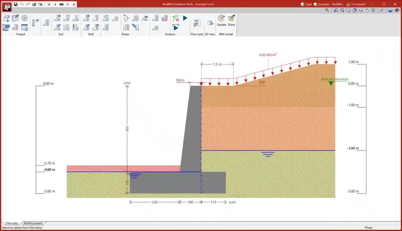Click the 115 heel dimension text
The width and height of the screenshot is (402, 231).
point(213,202)
